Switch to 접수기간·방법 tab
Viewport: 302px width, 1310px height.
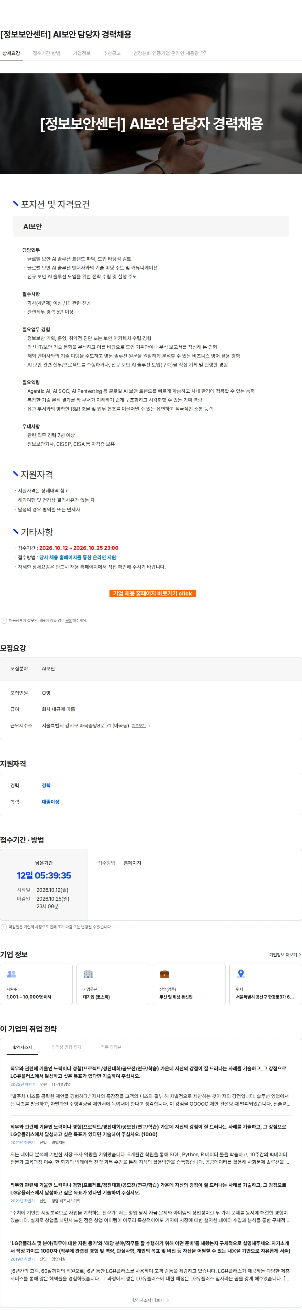pyautogui.click(x=46, y=54)
